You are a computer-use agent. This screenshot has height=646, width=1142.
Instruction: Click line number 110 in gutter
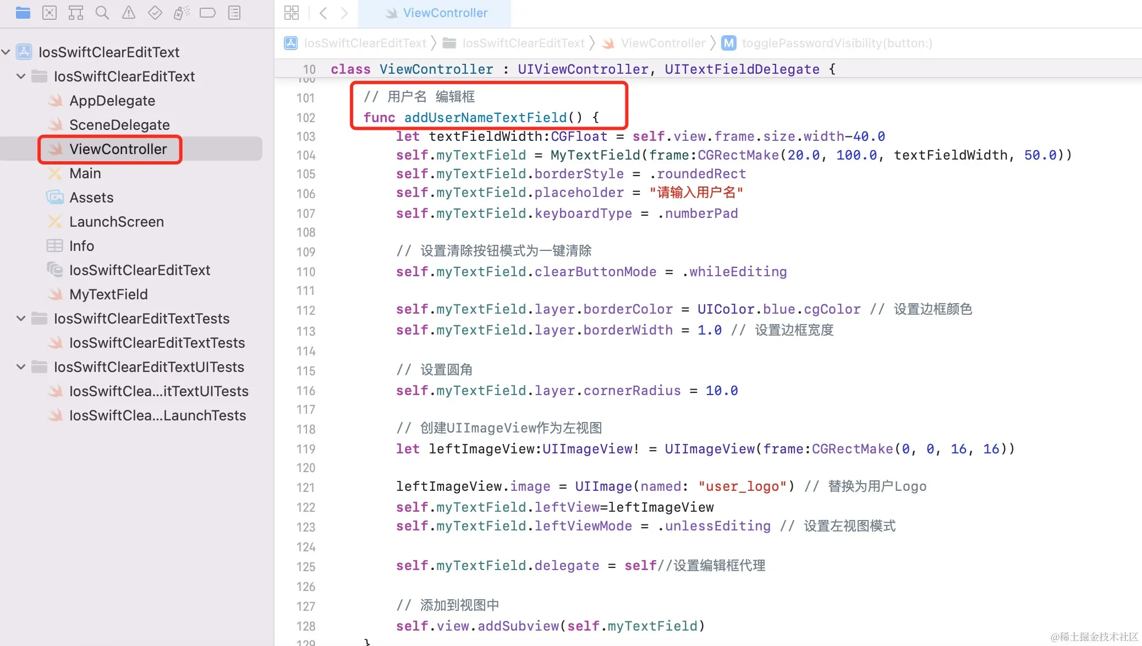306,272
